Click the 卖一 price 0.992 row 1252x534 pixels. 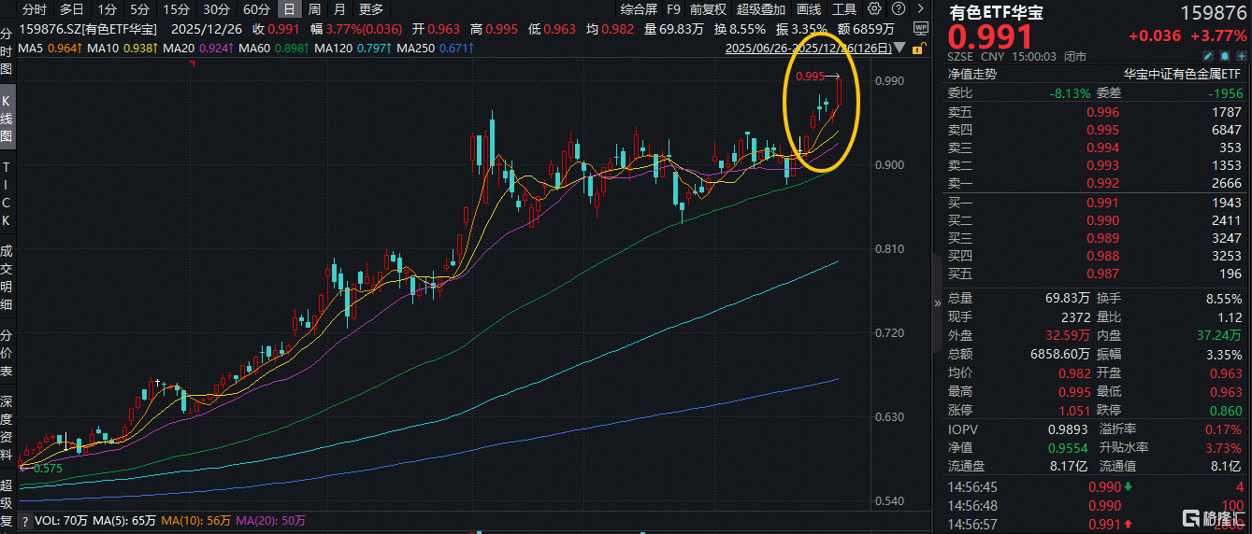coord(1095,184)
